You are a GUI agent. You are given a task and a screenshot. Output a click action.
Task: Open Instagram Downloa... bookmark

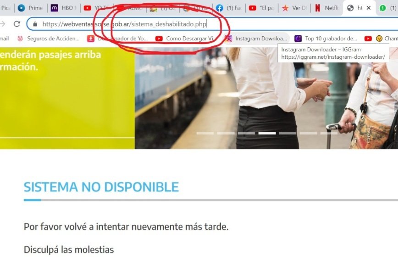[257, 39]
